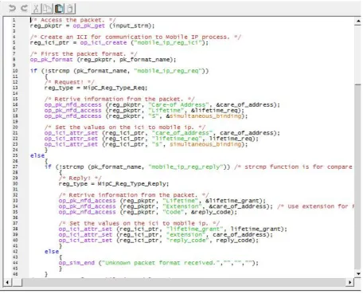The height and width of the screenshot is (294, 363).
Task: Click line number 44 in gutter
Action: [x=15, y=263]
